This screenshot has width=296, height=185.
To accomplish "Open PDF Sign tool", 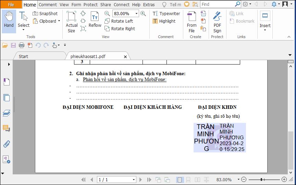I will (217, 22).
